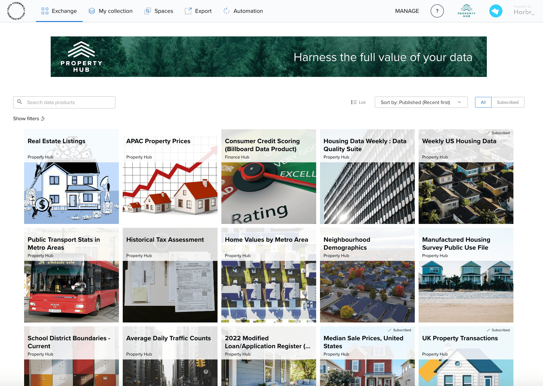Open the MANAGE menu

pyautogui.click(x=407, y=11)
